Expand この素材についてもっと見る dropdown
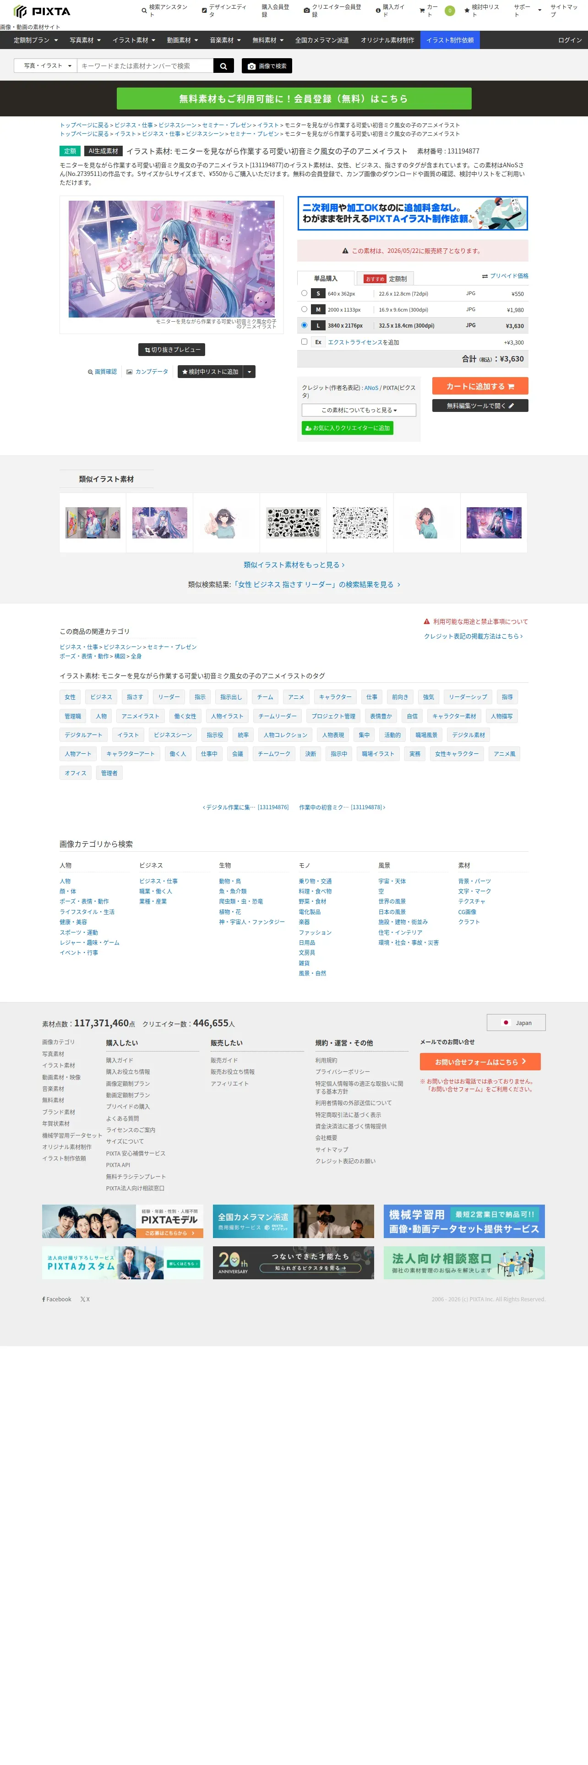The image size is (588, 1765). (x=359, y=410)
